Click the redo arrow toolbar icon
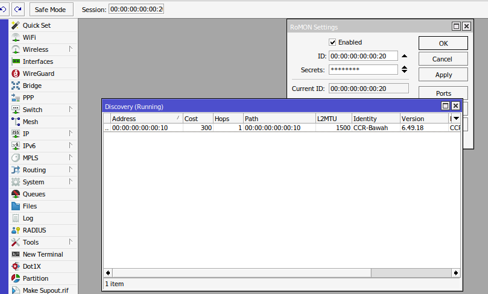488x294 pixels. (x=17, y=9)
